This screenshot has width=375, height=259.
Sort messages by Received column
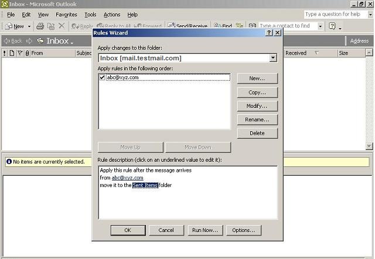click(x=311, y=53)
